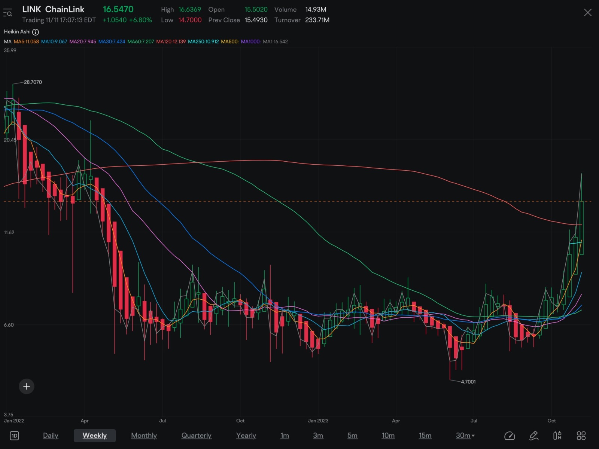
Task: Click the Jan 2023 date axis label
Action: pyautogui.click(x=318, y=421)
